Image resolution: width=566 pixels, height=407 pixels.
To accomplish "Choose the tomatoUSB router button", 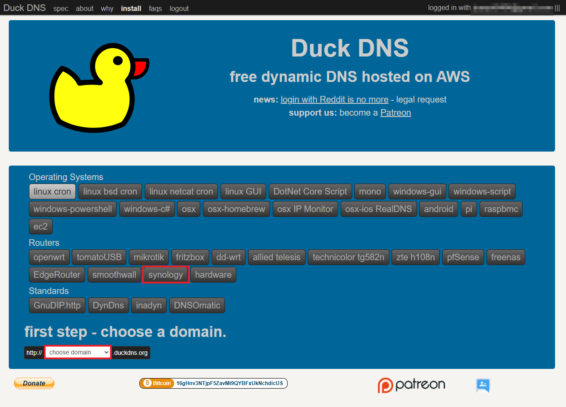I will coord(99,257).
